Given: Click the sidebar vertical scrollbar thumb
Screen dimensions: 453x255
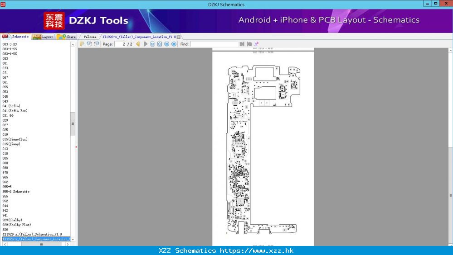Looking at the screenshot, I should tap(73, 124).
